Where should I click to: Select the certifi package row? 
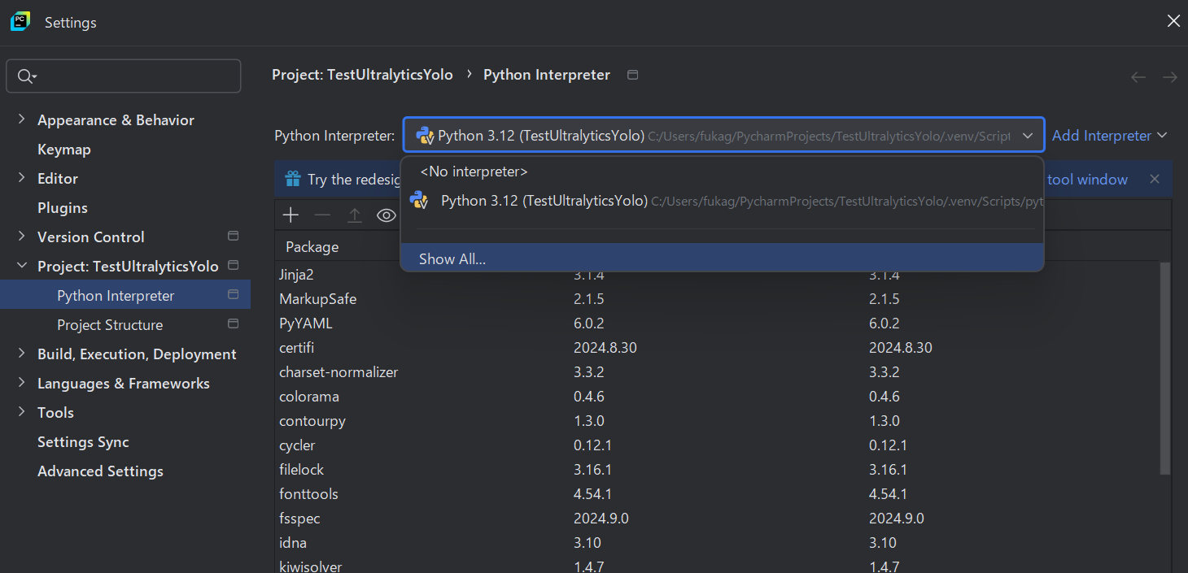click(718, 348)
